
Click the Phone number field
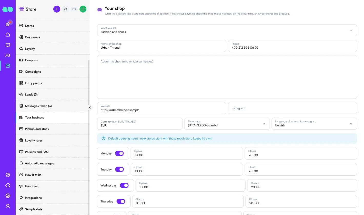292,46
